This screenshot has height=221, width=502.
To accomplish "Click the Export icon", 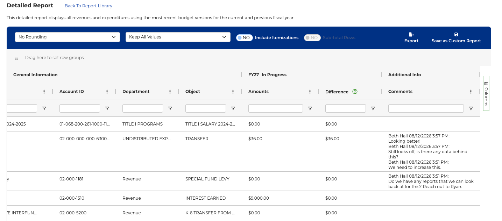I will click(x=411, y=35).
